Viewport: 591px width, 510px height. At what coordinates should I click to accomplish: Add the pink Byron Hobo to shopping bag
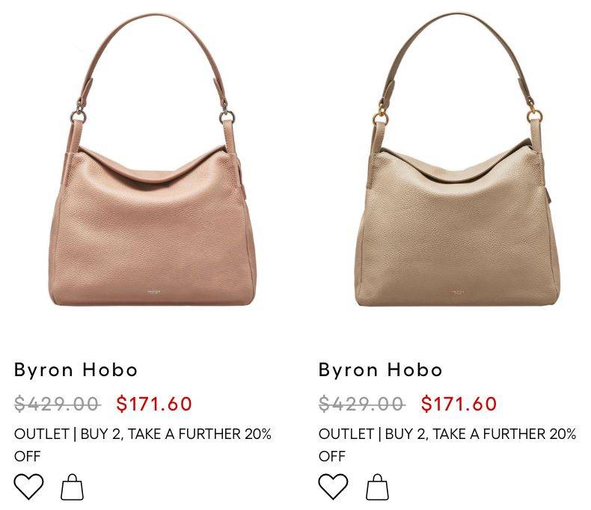click(72, 487)
